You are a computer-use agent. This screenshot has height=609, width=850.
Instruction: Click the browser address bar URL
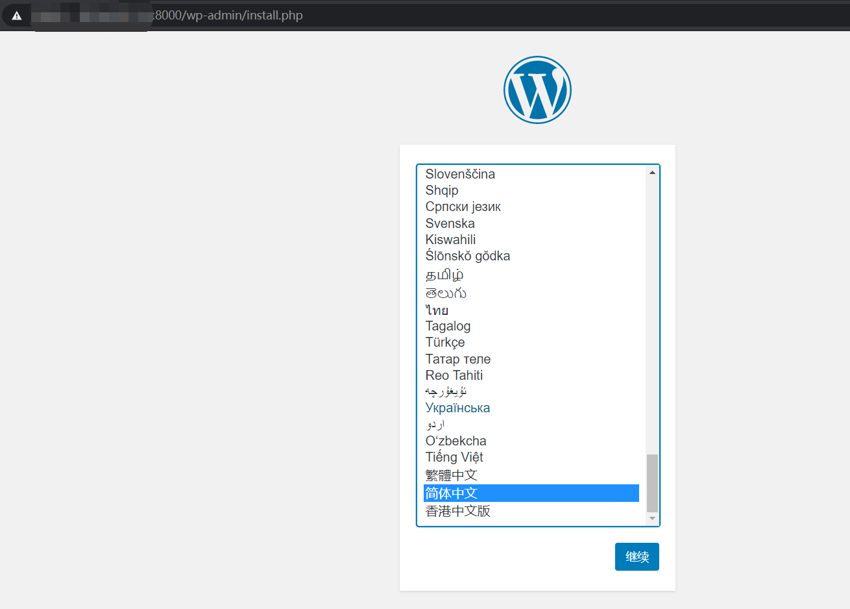pos(228,16)
